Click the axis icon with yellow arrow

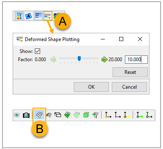[x=127, y=115]
